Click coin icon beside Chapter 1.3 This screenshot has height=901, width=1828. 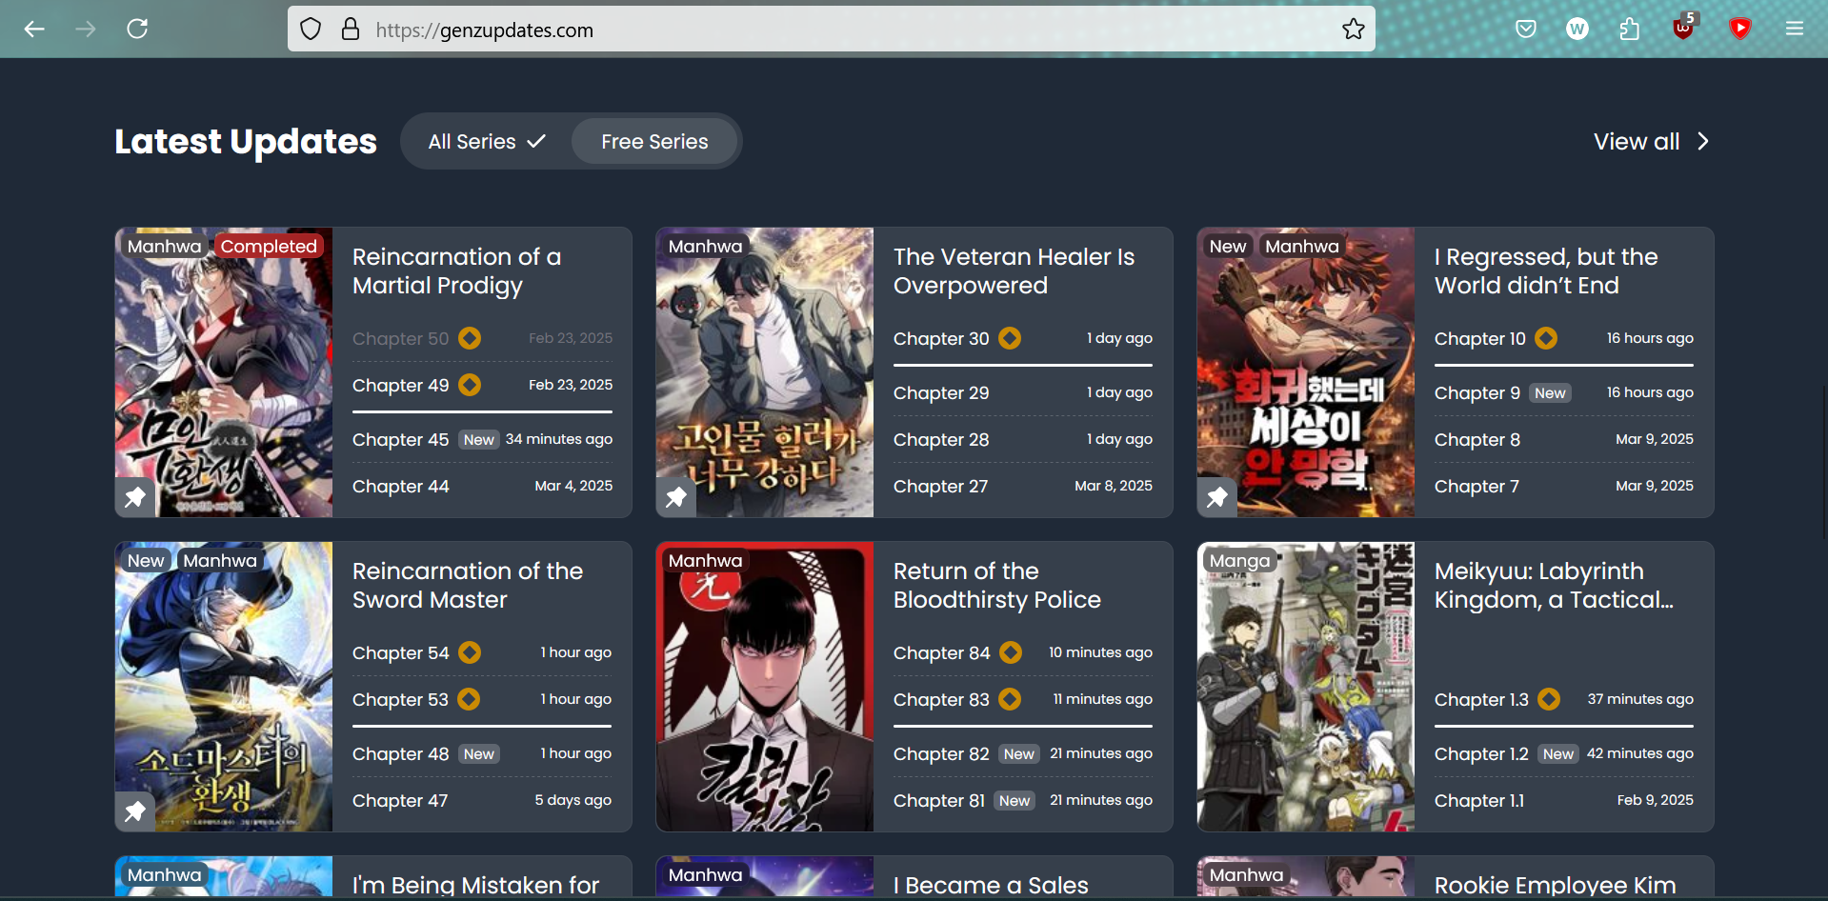(1549, 699)
